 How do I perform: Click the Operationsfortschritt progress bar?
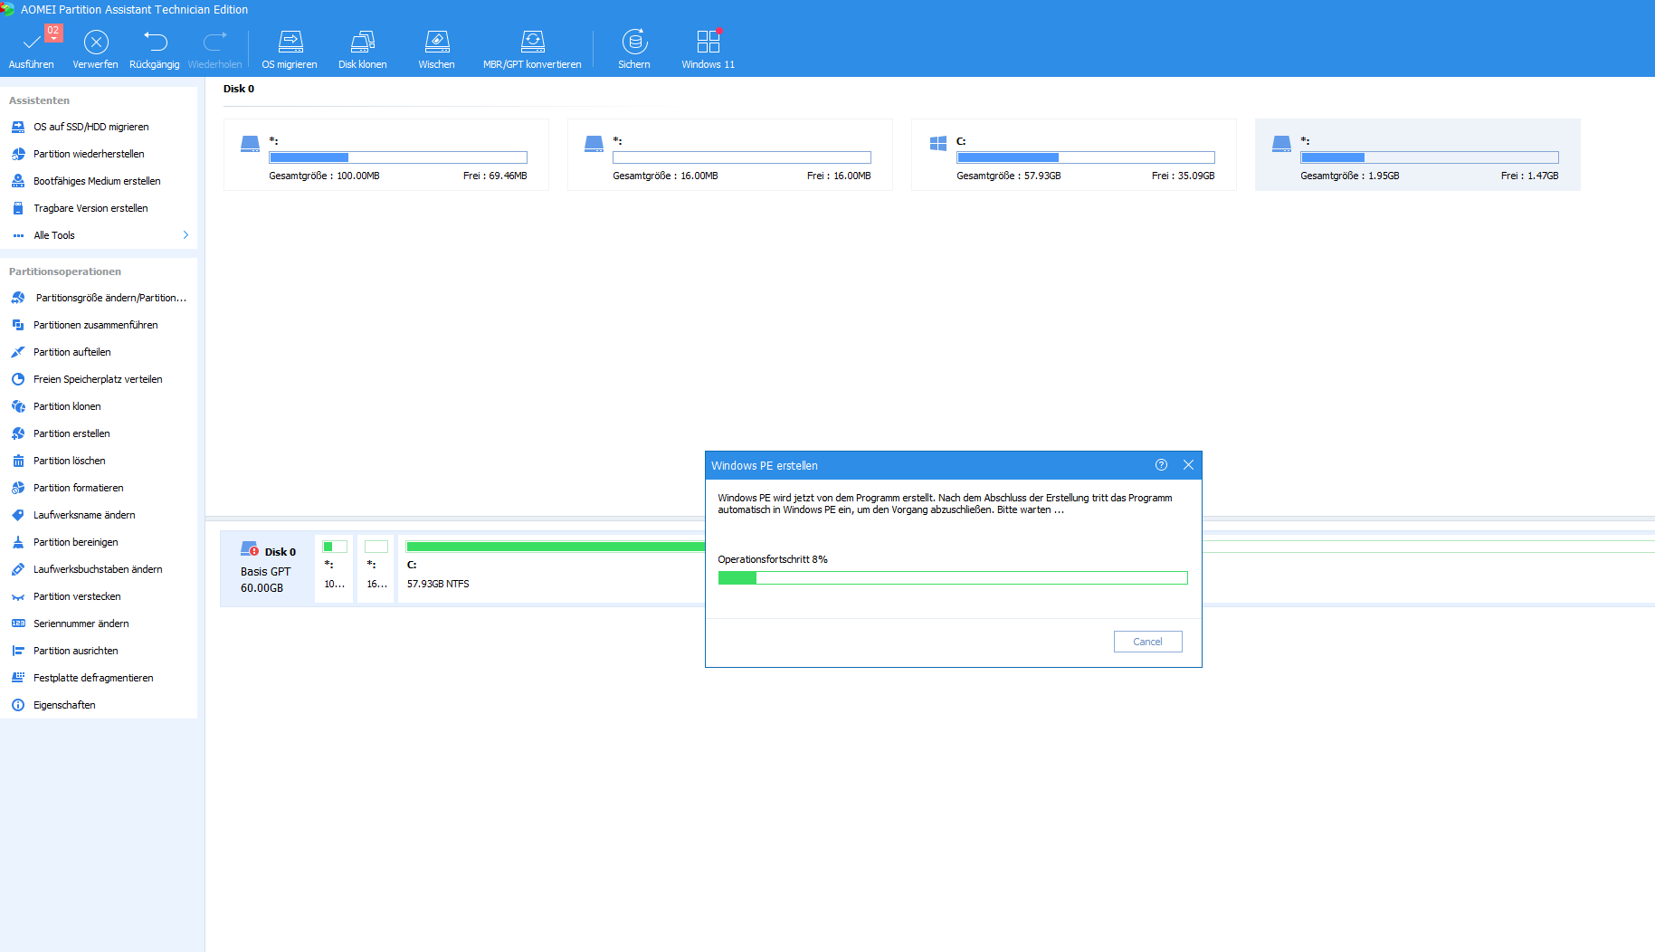point(953,578)
